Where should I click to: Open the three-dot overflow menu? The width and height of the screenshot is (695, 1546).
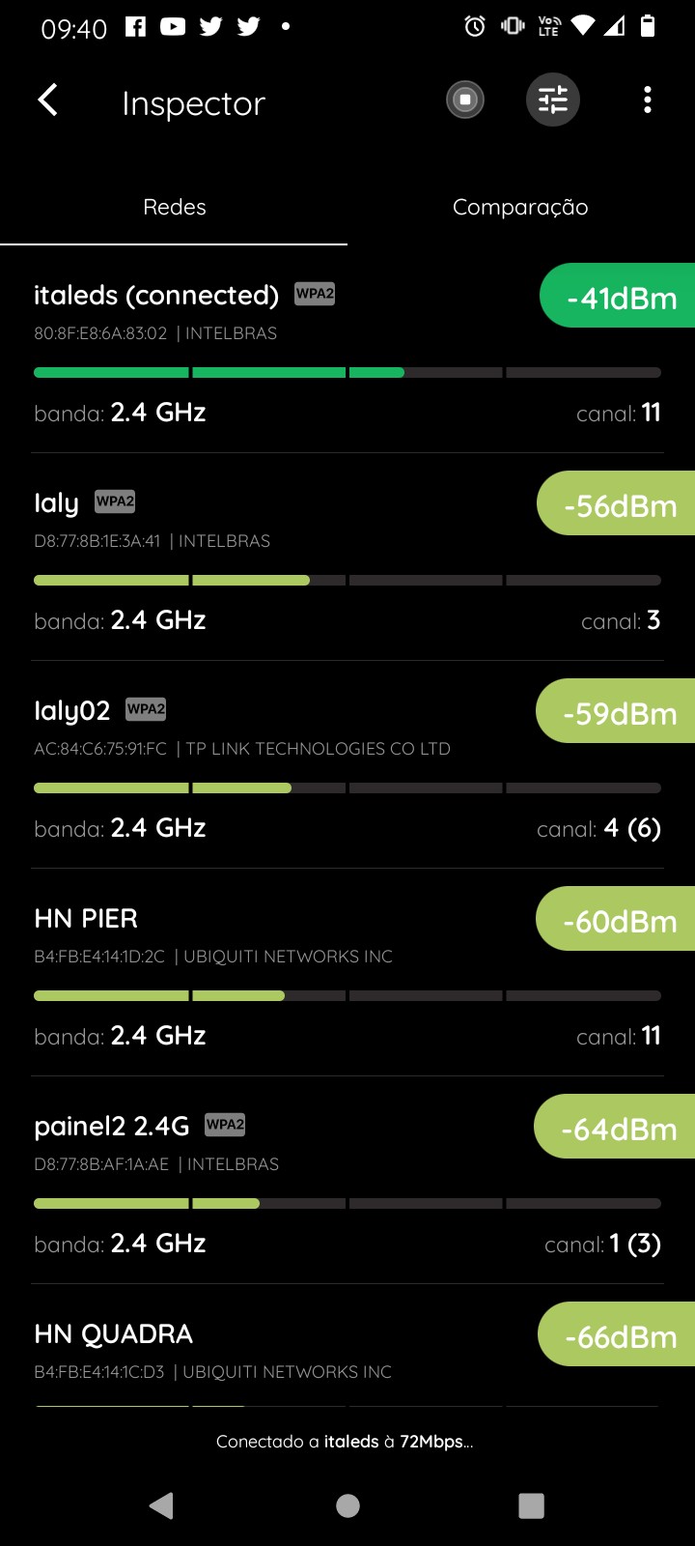647,100
